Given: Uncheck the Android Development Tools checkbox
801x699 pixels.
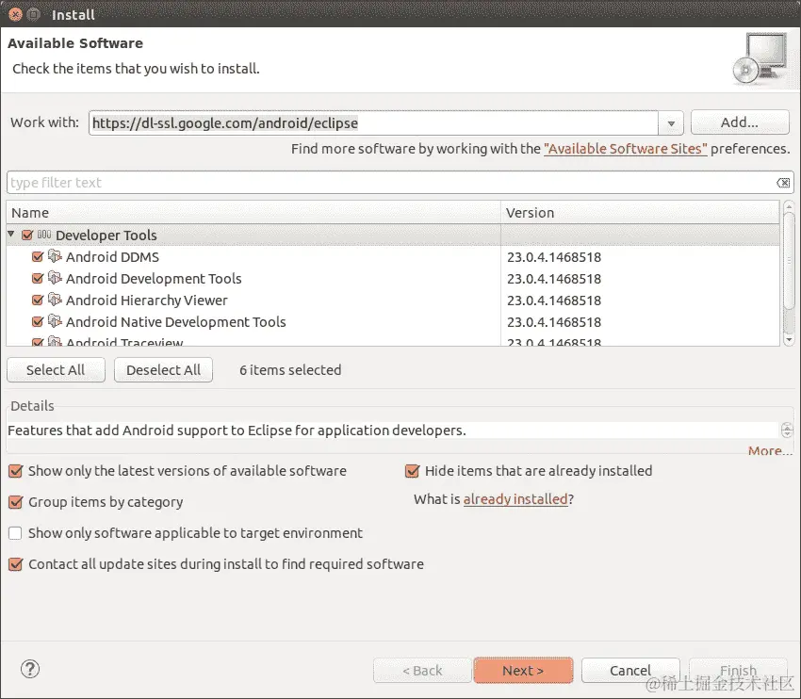Looking at the screenshot, I should 38,278.
